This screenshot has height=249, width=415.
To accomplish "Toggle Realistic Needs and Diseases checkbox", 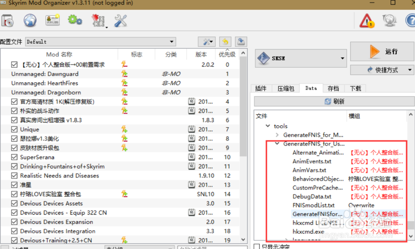I will [14, 175].
